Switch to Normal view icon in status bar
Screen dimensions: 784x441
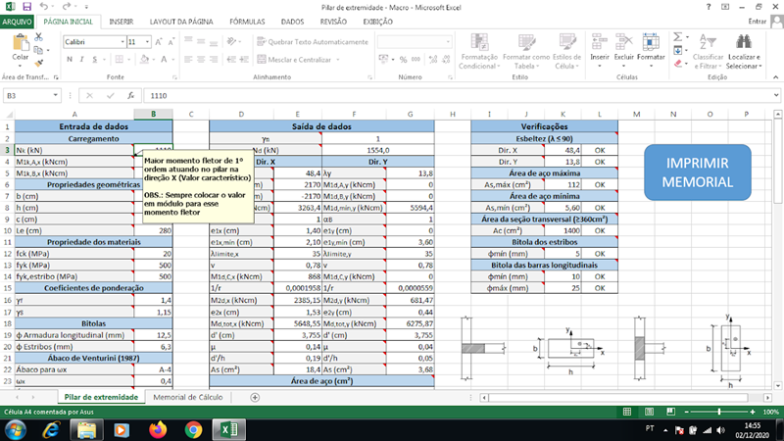click(x=627, y=412)
